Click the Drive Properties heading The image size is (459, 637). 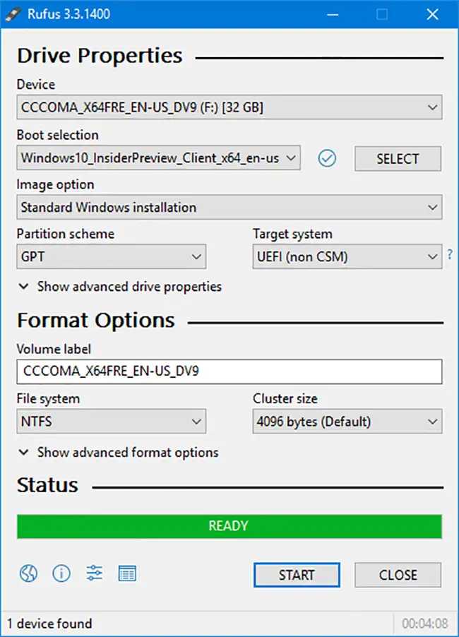tap(100, 56)
